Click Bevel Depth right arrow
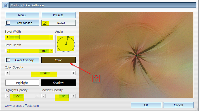The height and width of the screenshot is (111, 199). (51, 51)
